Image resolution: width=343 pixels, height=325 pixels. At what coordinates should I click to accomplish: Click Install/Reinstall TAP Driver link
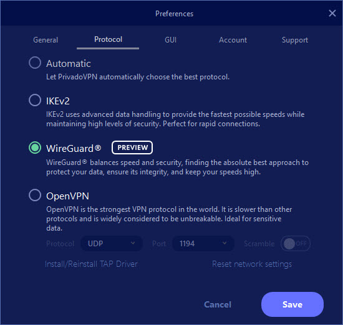91,264
